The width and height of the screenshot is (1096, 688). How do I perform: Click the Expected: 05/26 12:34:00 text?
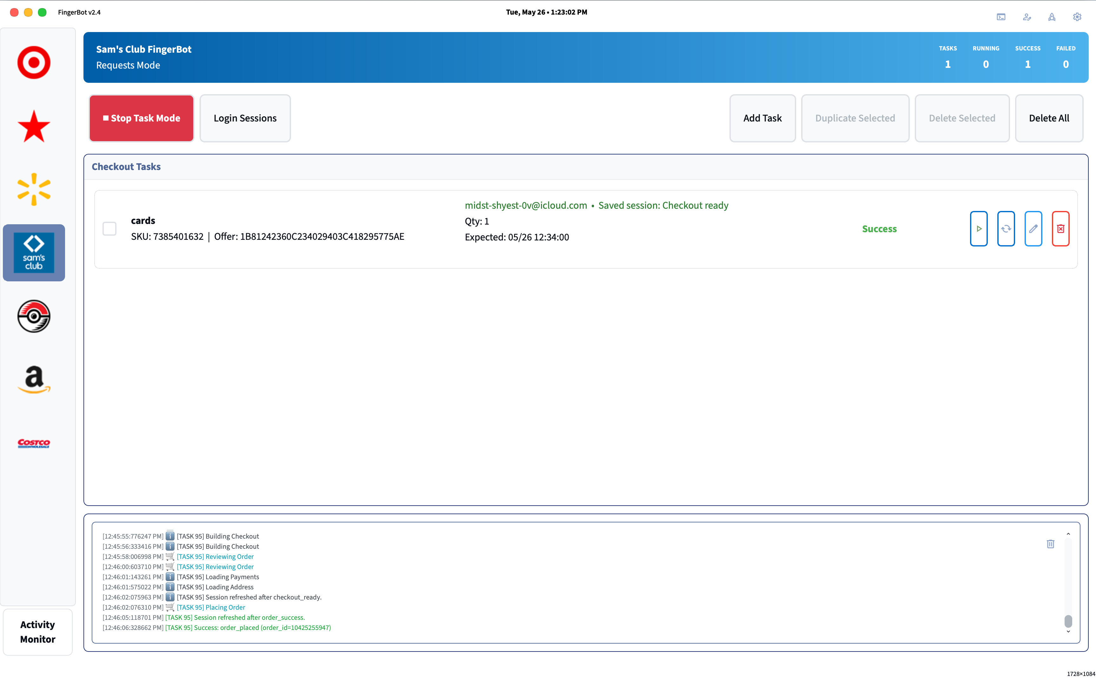pos(517,237)
